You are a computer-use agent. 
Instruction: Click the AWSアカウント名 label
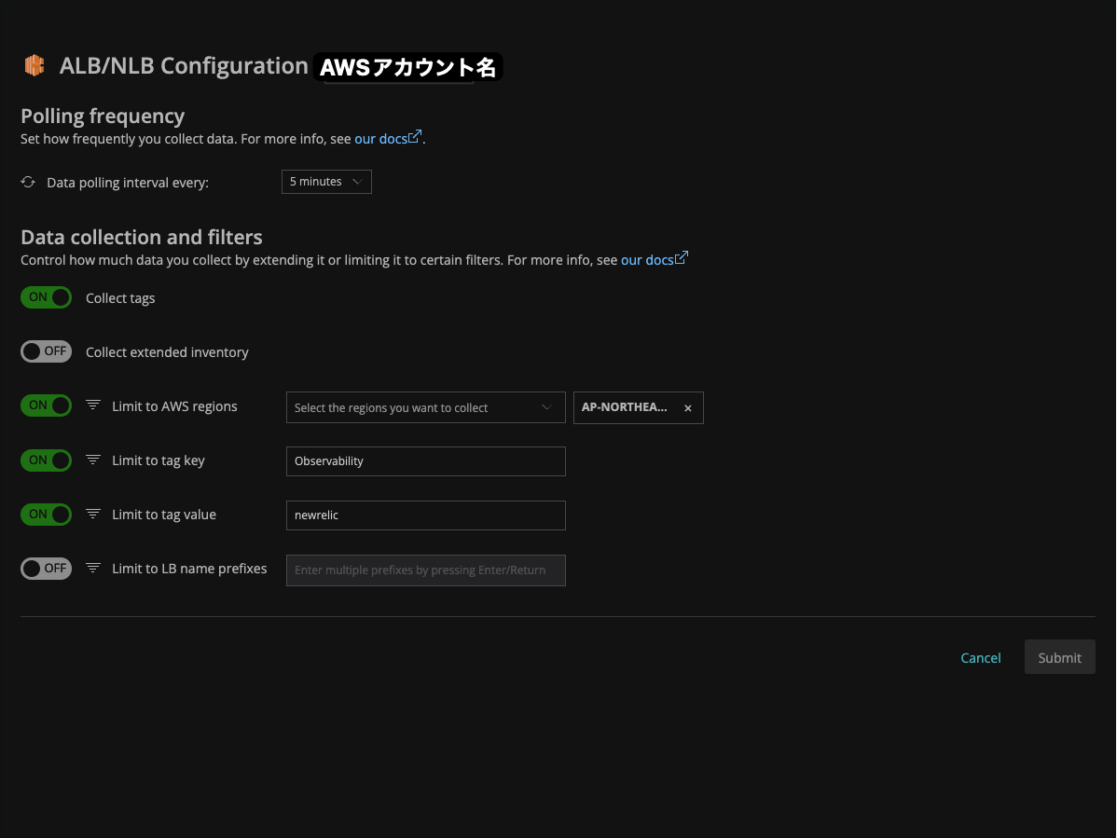tap(407, 67)
